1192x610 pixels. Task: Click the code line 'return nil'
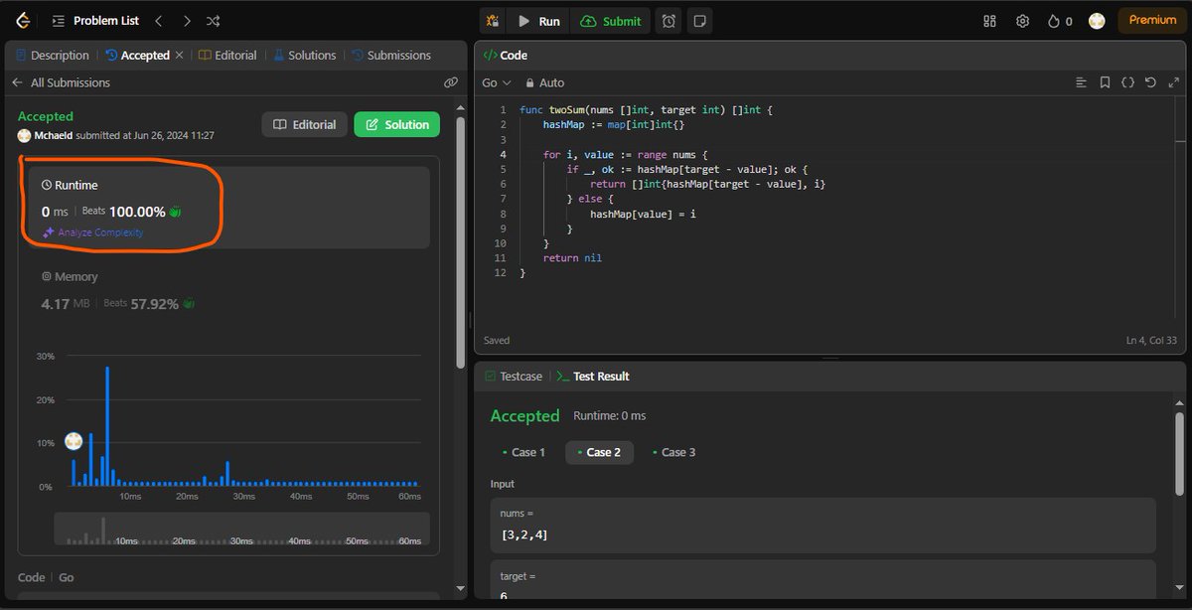572,258
